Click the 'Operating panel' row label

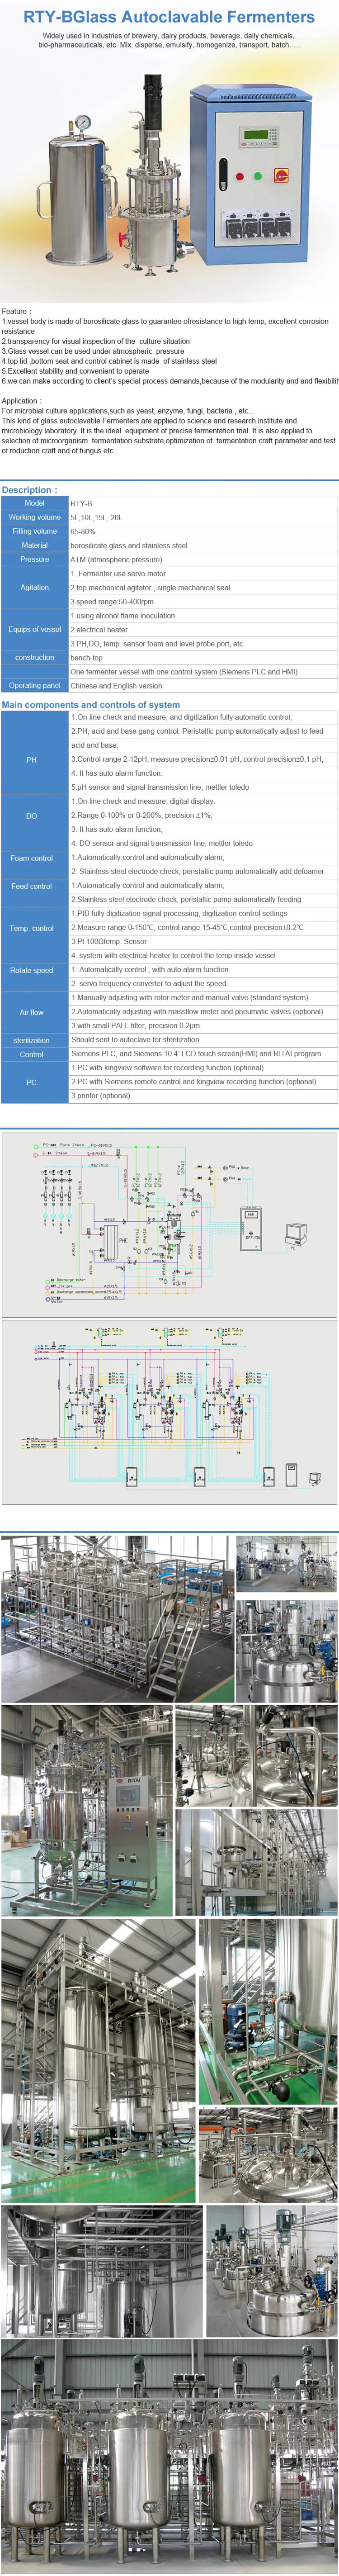(x=34, y=685)
